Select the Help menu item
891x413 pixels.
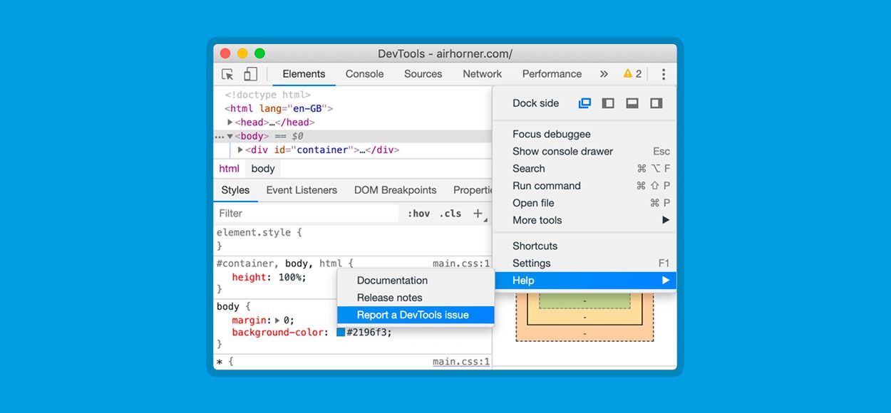584,281
